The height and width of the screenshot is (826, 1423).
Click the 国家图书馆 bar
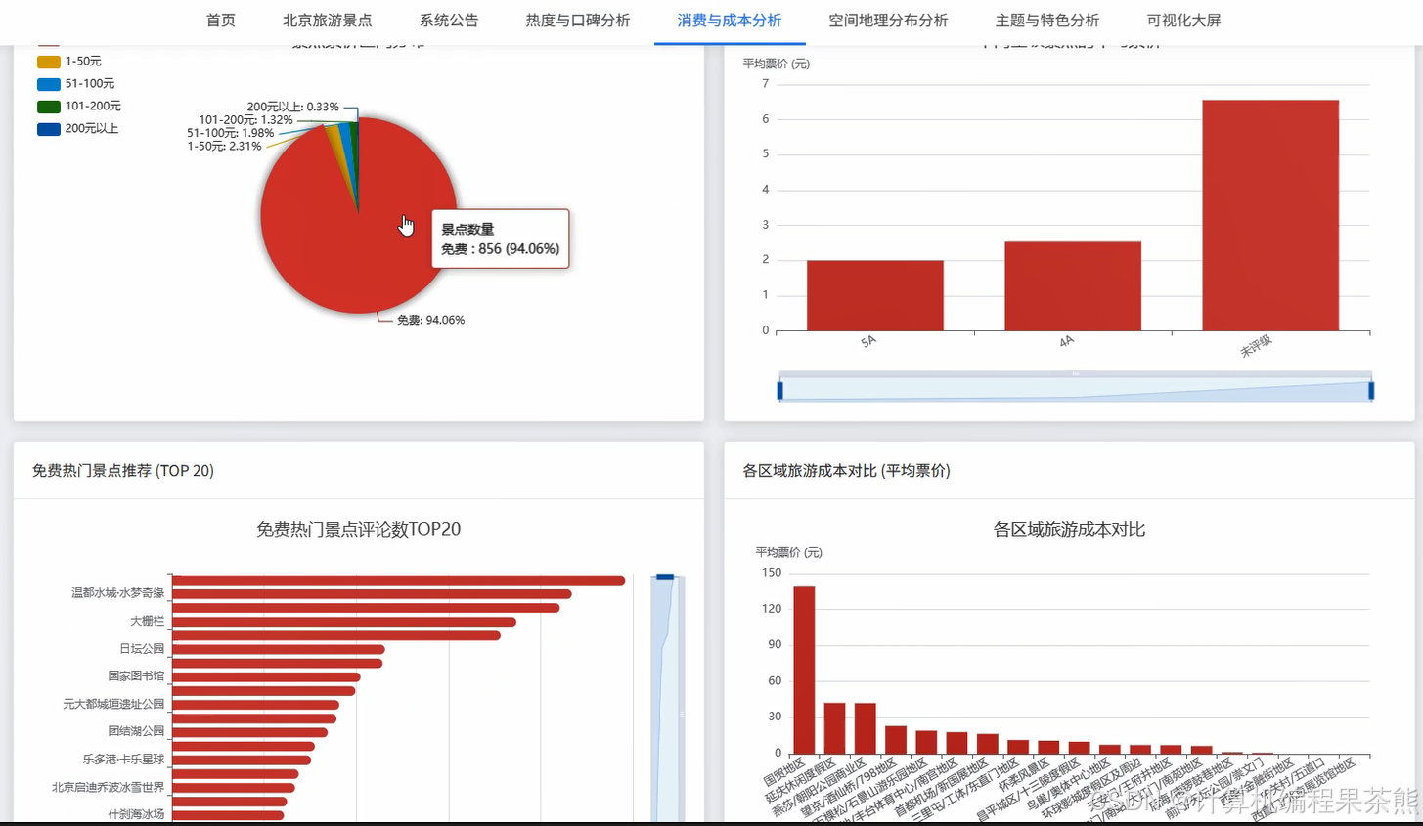tap(266, 677)
